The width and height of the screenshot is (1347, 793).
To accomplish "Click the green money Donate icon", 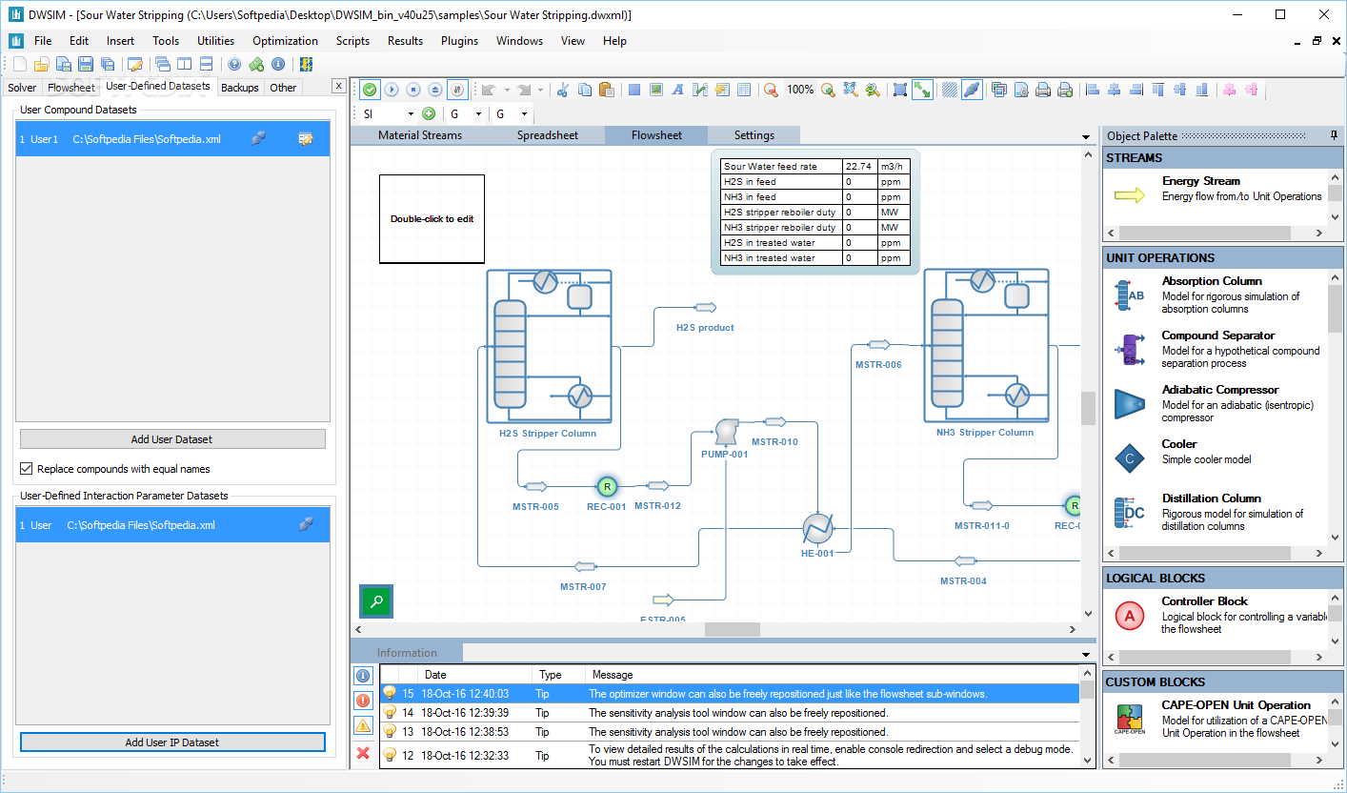I will point(256,65).
